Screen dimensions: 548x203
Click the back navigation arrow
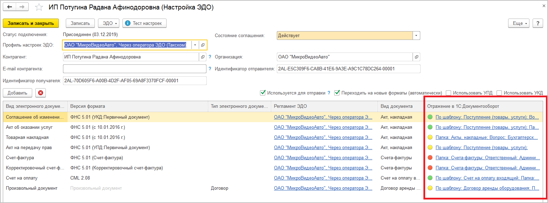pyautogui.click(x=9, y=7)
